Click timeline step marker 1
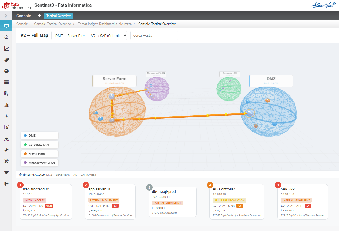Viewport: 339px width, 231px height. (20, 185)
